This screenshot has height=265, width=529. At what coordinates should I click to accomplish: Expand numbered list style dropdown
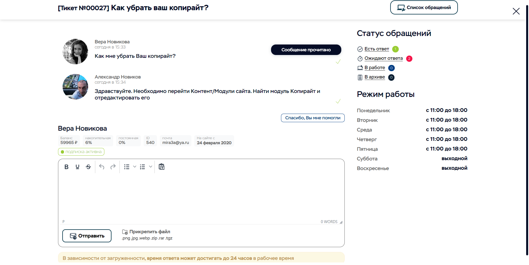150,167
